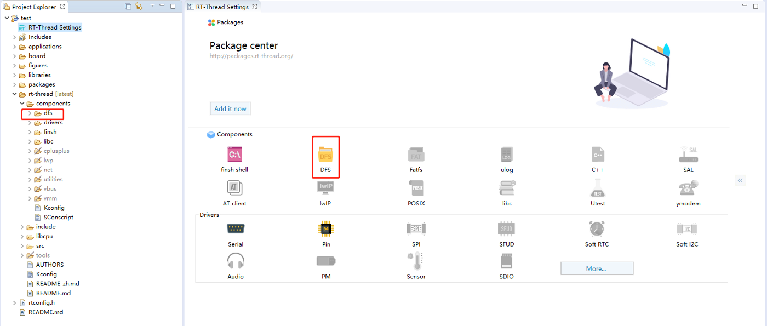Enable the lwIP component icon
Screen dimensions: 767x326
[x=325, y=188]
